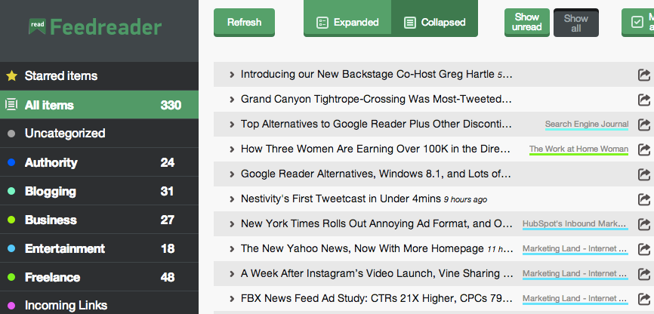
Task: Open the Search Engine Journal source link
Action: click(586, 125)
